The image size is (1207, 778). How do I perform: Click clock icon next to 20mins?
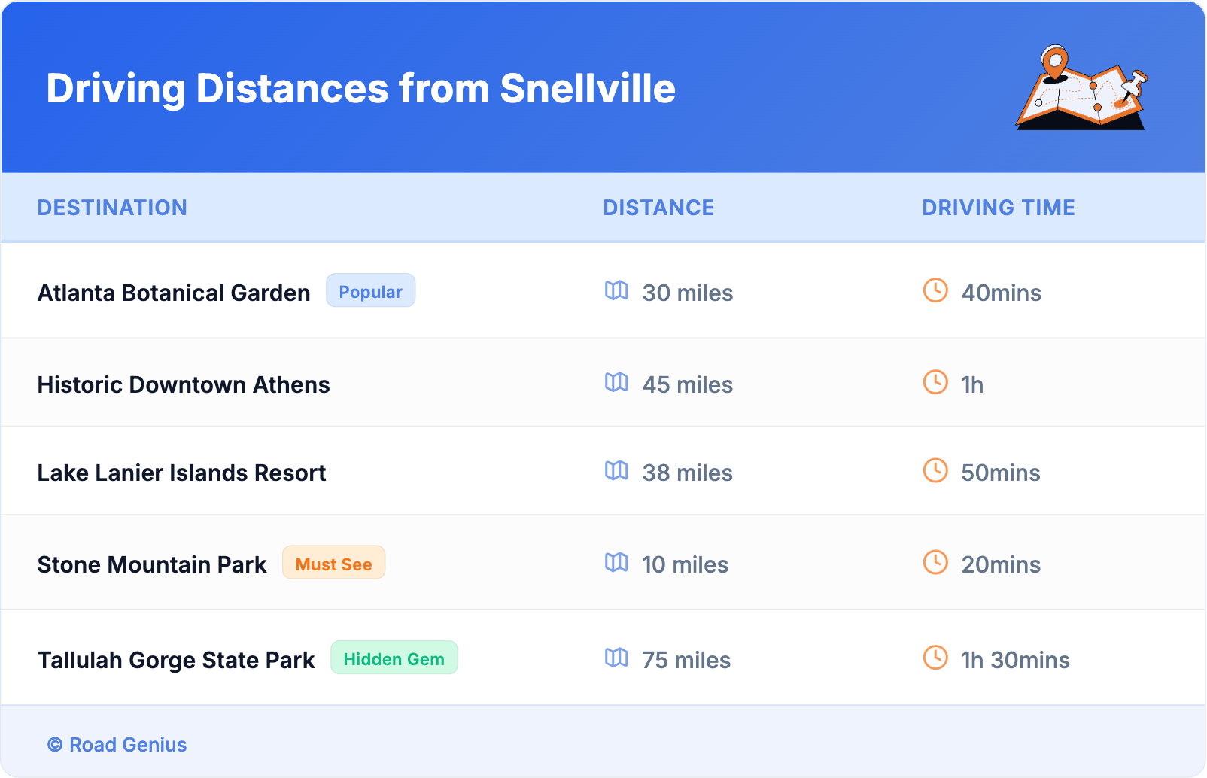click(935, 562)
